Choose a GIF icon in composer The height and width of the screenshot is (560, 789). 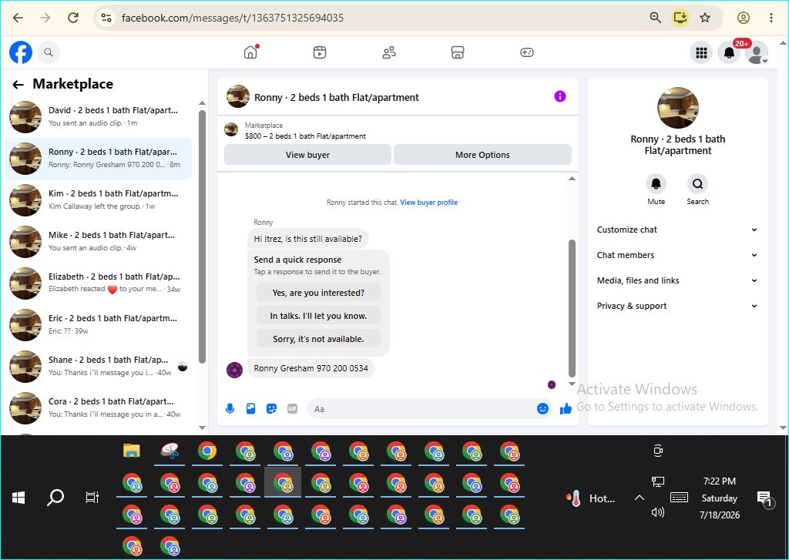[x=292, y=408]
